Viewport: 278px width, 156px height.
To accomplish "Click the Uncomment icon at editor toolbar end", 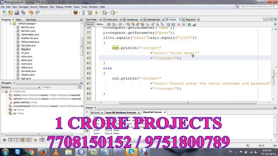I will [194, 24].
